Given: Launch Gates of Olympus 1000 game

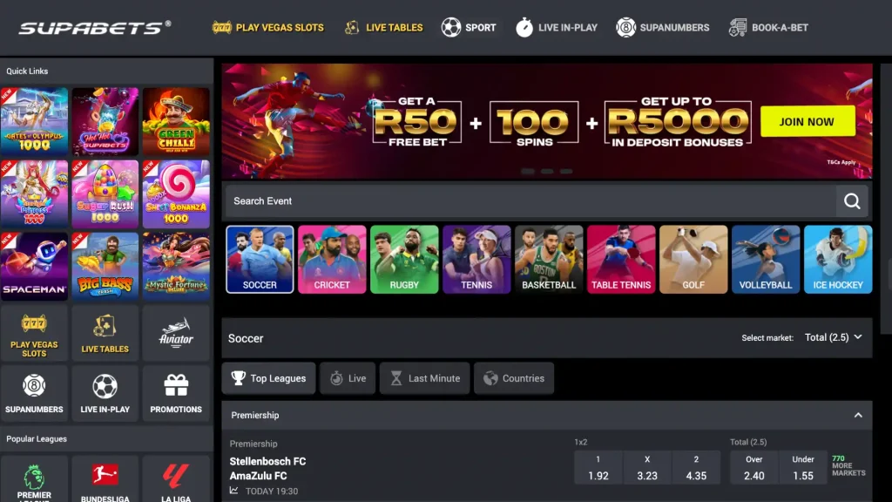Looking at the screenshot, I should [x=34, y=121].
